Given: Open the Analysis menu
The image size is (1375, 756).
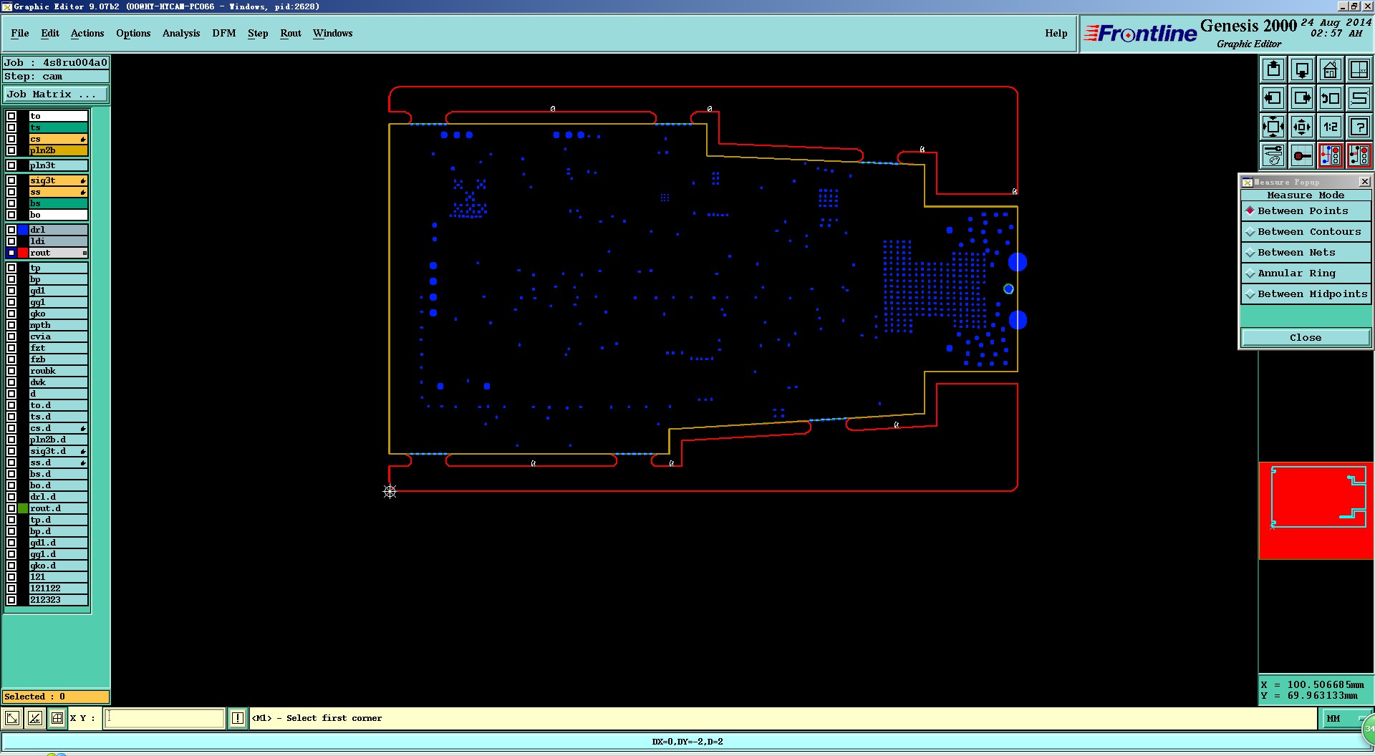Looking at the screenshot, I should (181, 33).
